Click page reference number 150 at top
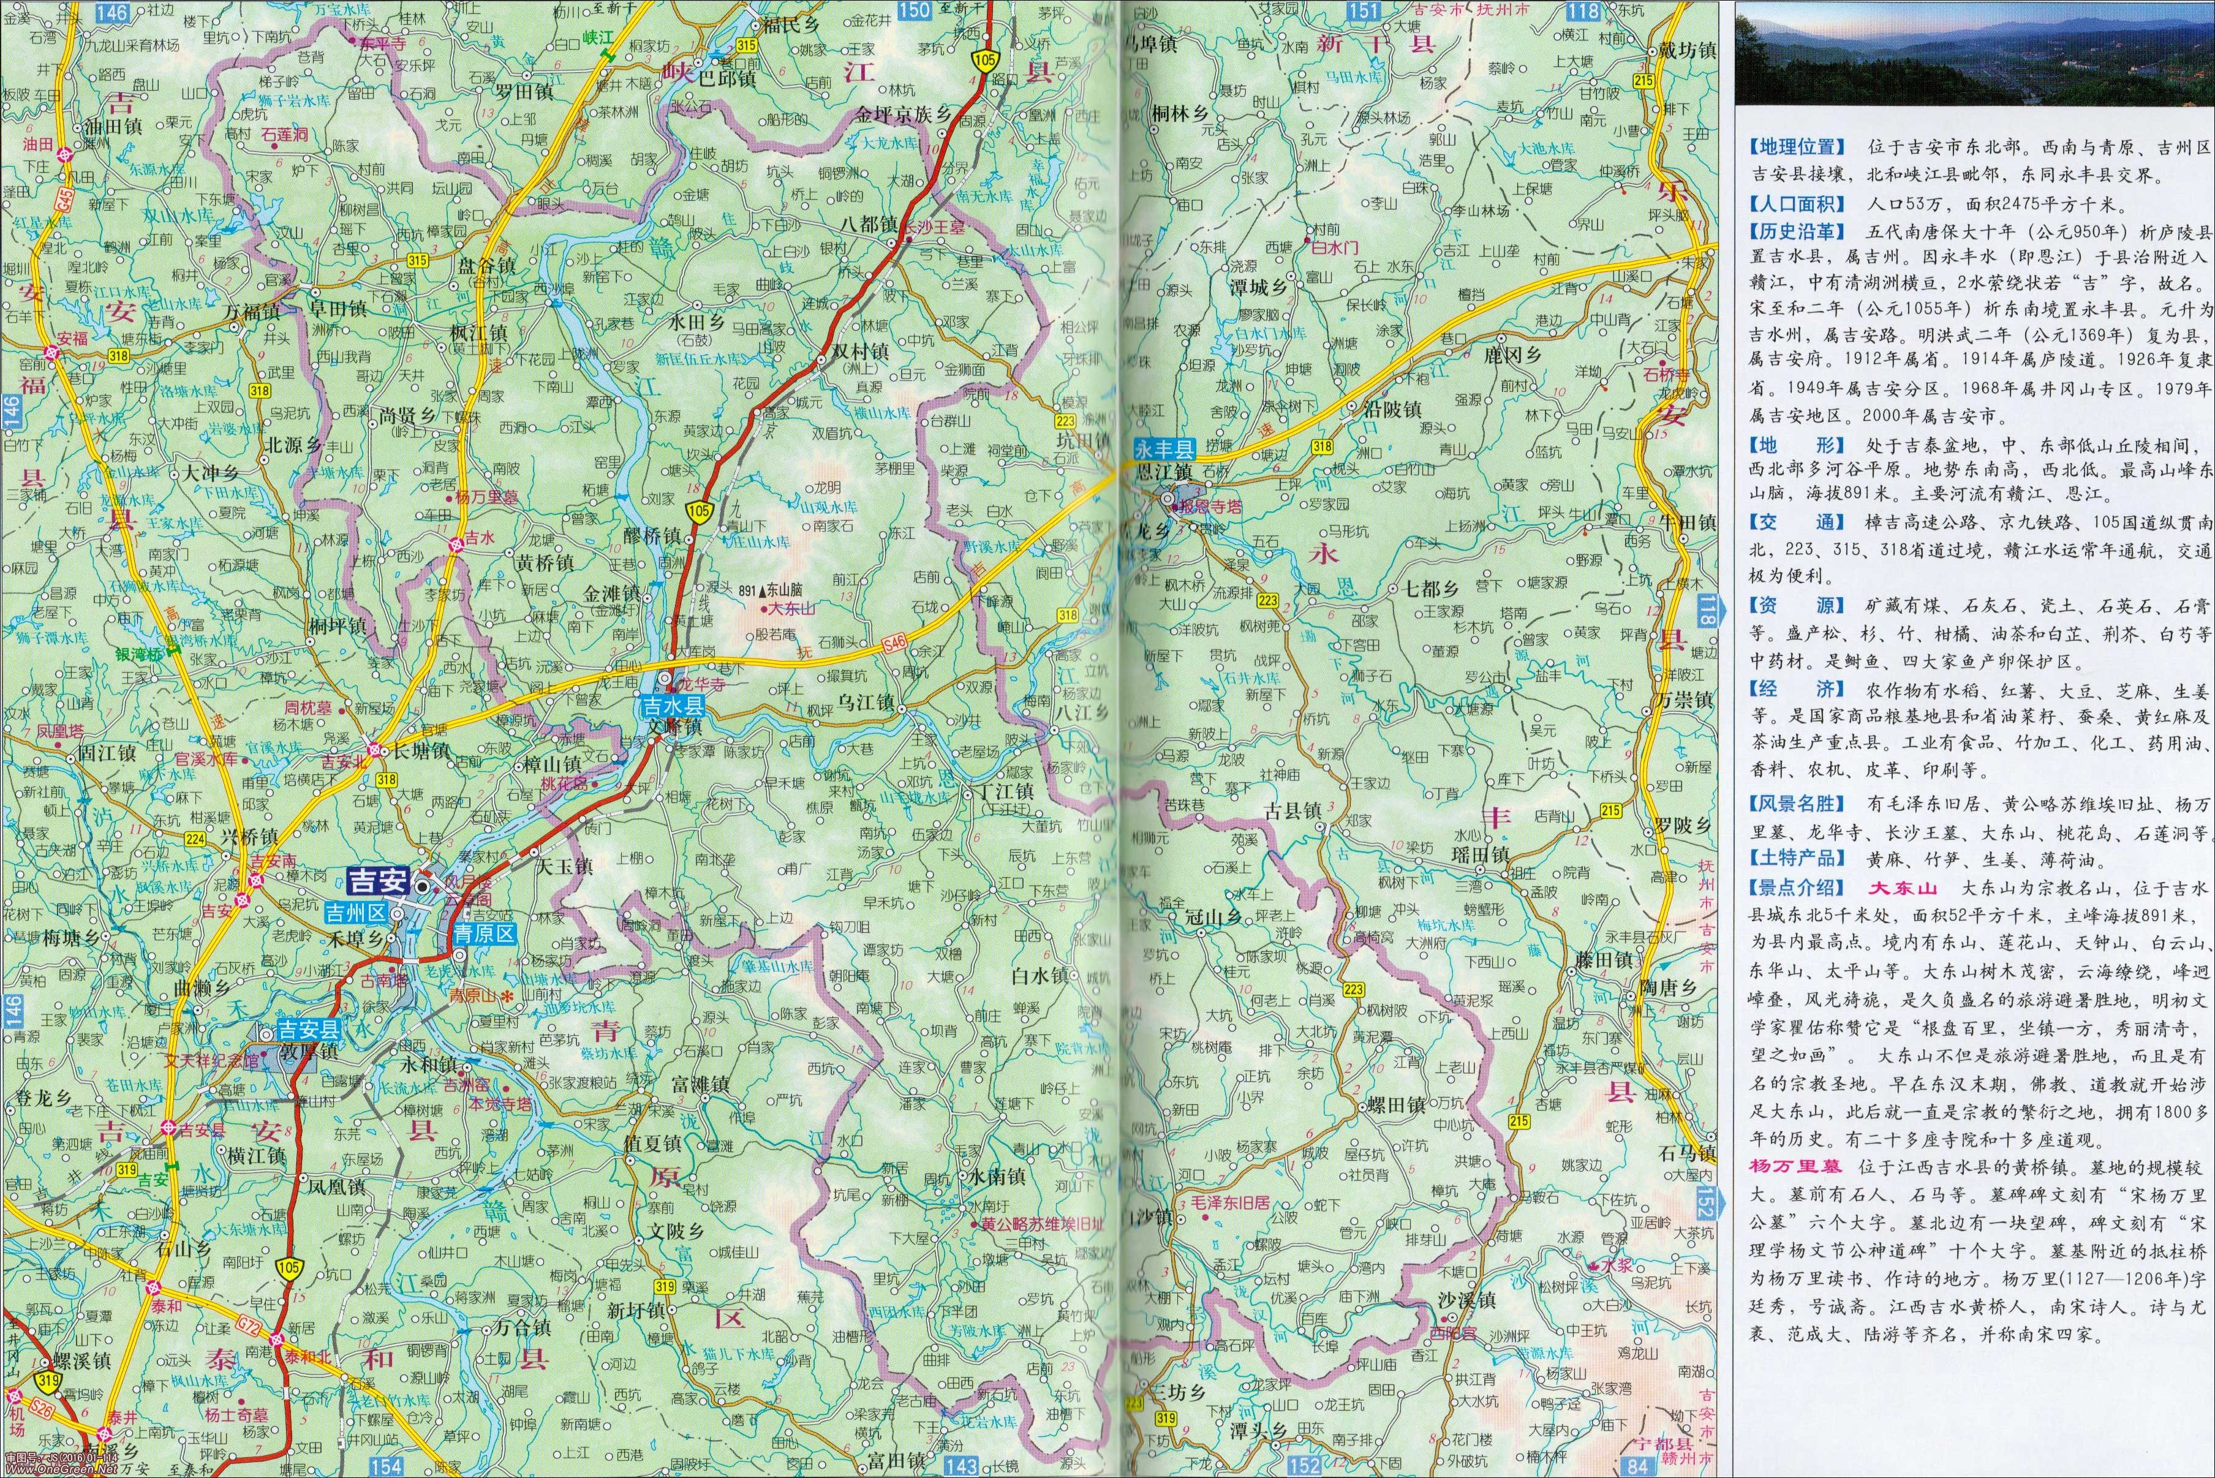The width and height of the screenshot is (2215, 1478). click(x=915, y=10)
